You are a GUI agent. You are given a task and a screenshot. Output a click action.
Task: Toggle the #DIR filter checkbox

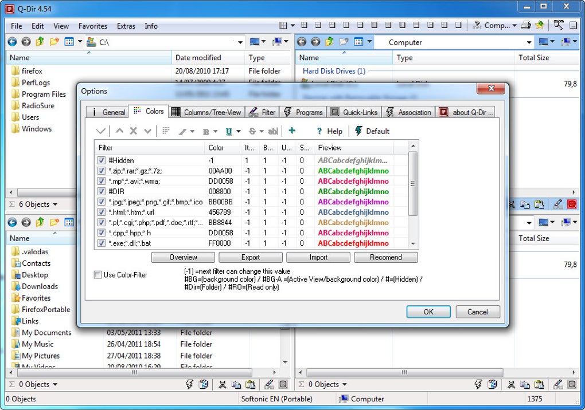(x=101, y=191)
